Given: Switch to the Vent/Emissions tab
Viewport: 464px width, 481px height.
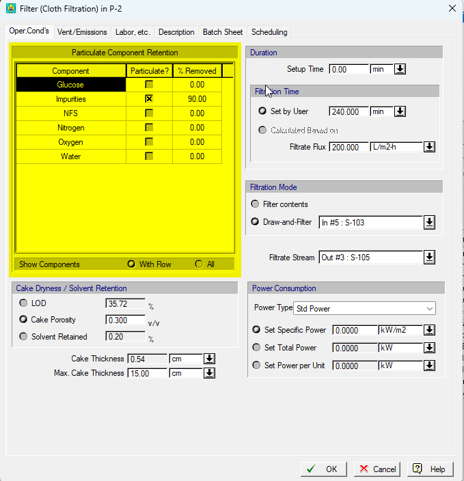Looking at the screenshot, I should 82,32.
